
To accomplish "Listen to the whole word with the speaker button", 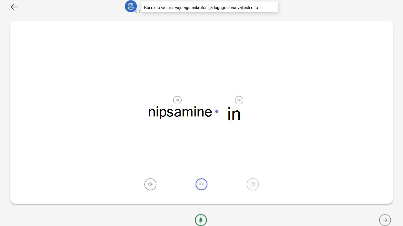I will pos(150,184).
